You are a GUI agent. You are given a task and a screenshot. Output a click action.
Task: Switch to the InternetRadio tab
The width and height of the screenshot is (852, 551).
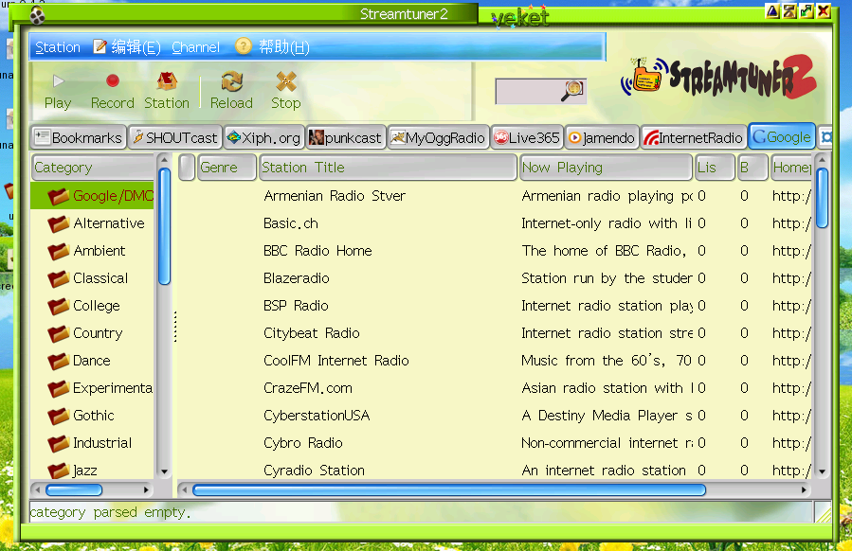(694, 138)
